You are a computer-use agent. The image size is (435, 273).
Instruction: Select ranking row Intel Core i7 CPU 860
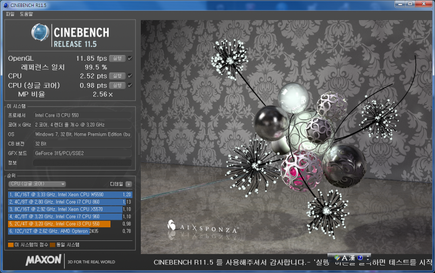(70, 201)
